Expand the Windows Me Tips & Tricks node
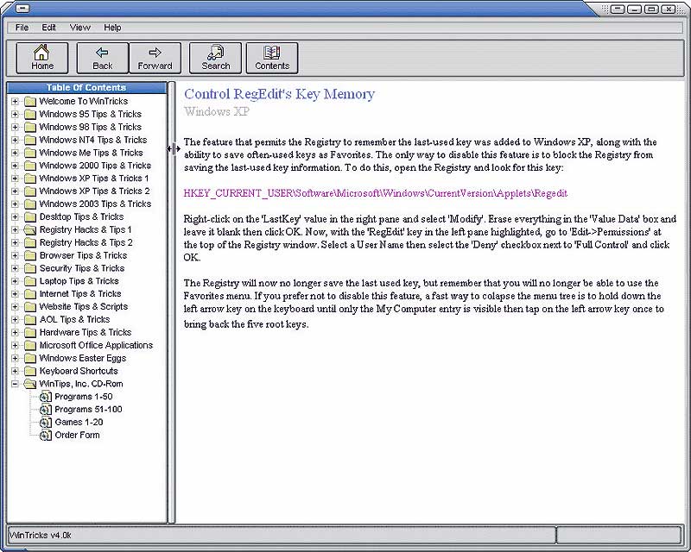This screenshot has width=691, height=552. coord(15,153)
